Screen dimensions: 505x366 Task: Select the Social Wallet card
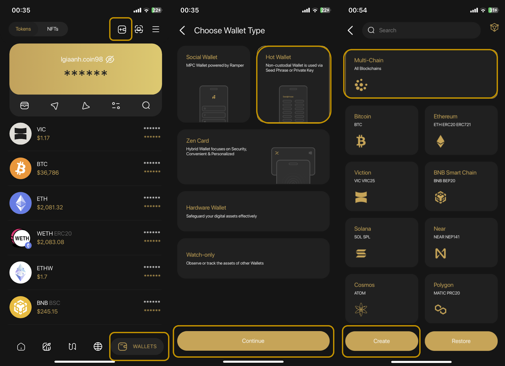(214, 84)
